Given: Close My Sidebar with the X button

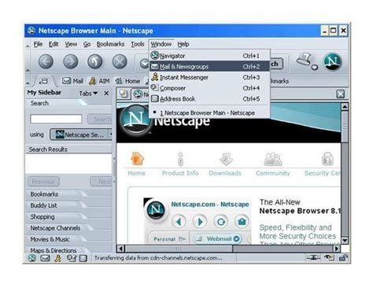Looking at the screenshot, I should click(106, 93).
